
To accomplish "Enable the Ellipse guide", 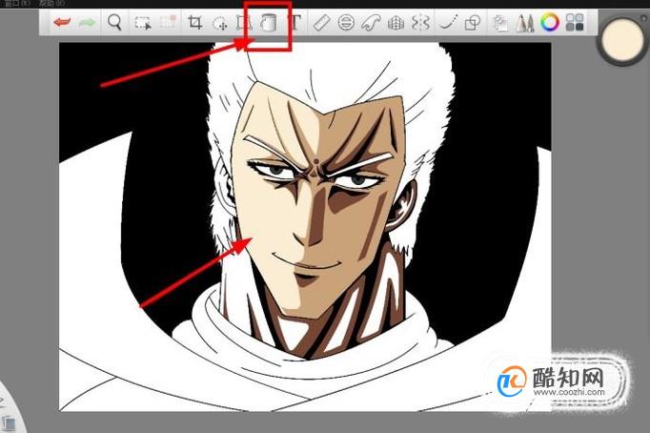I will [x=346, y=22].
